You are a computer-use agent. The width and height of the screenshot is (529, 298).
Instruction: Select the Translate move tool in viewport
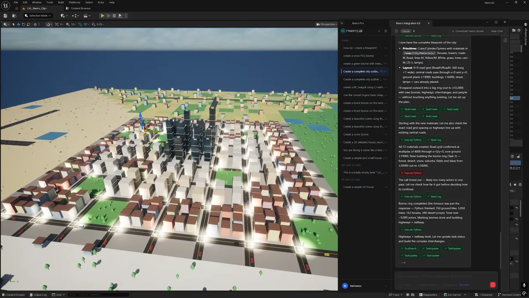click(x=19, y=24)
